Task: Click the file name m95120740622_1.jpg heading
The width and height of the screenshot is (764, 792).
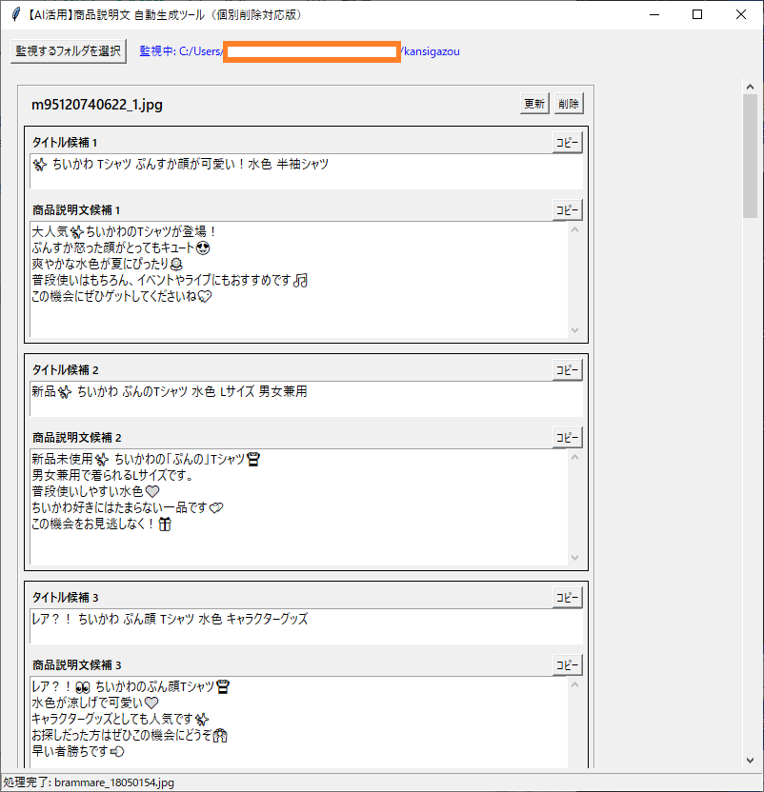Action: 97,105
